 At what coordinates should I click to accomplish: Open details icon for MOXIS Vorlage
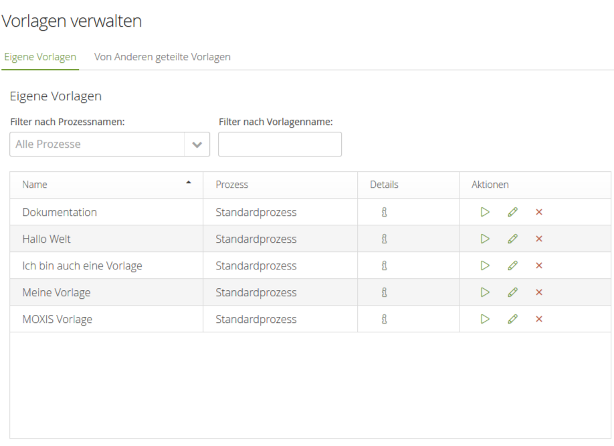385,319
